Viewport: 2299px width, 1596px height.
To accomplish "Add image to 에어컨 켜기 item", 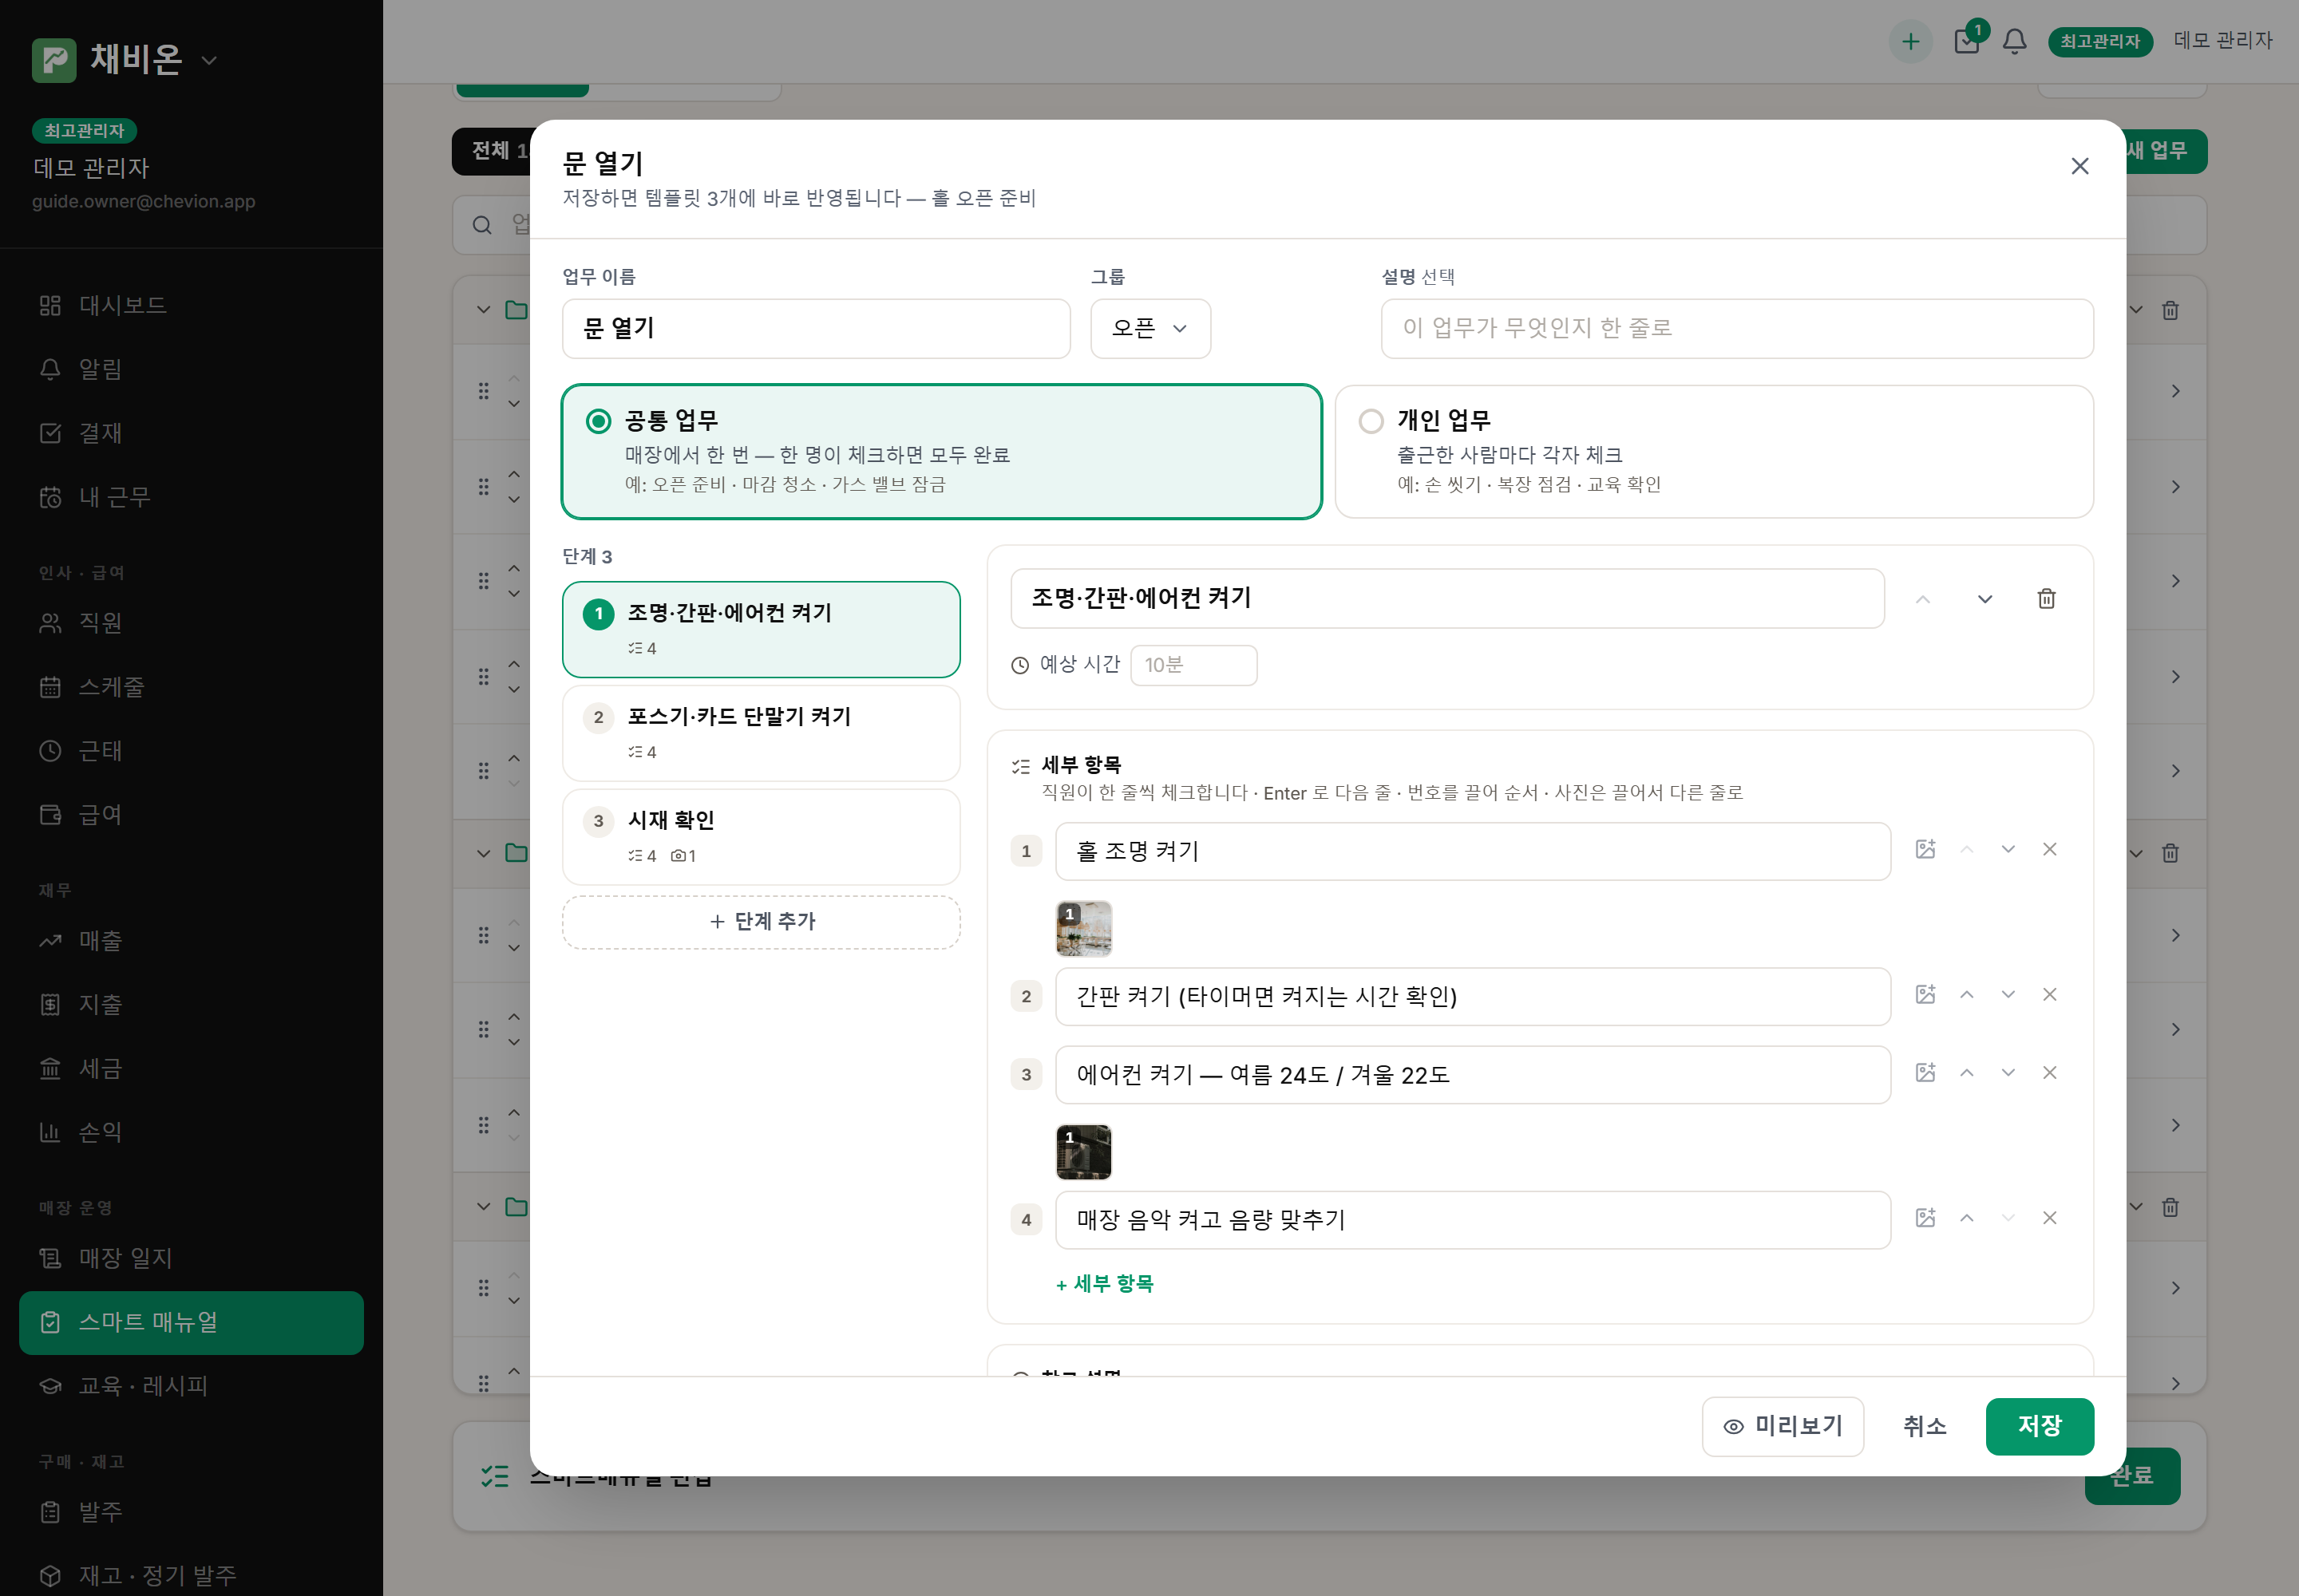I will click(1925, 1072).
